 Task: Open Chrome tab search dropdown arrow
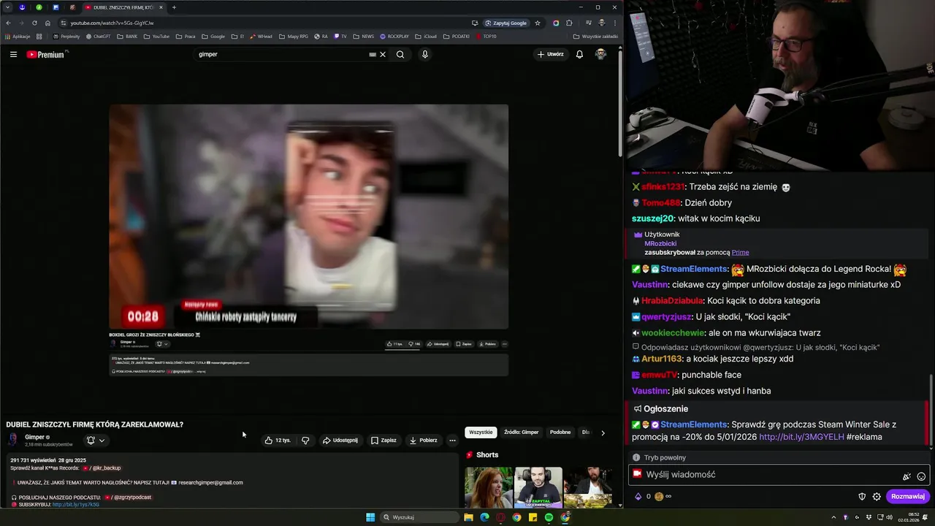(x=6, y=7)
